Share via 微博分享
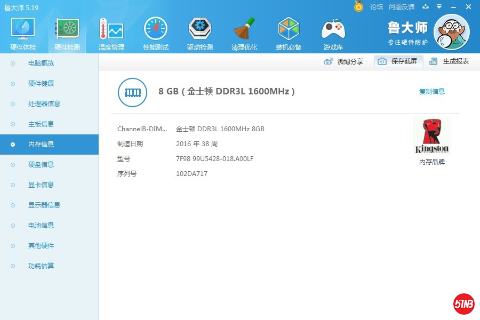This screenshot has height=320, width=480. click(344, 61)
